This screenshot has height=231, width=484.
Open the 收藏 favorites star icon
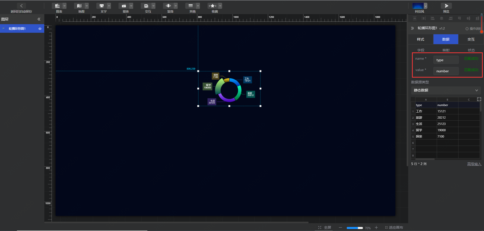click(x=213, y=6)
